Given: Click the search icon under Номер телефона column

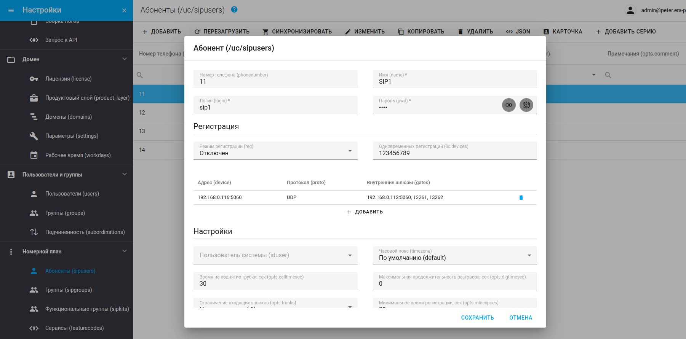Looking at the screenshot, I should (x=140, y=75).
